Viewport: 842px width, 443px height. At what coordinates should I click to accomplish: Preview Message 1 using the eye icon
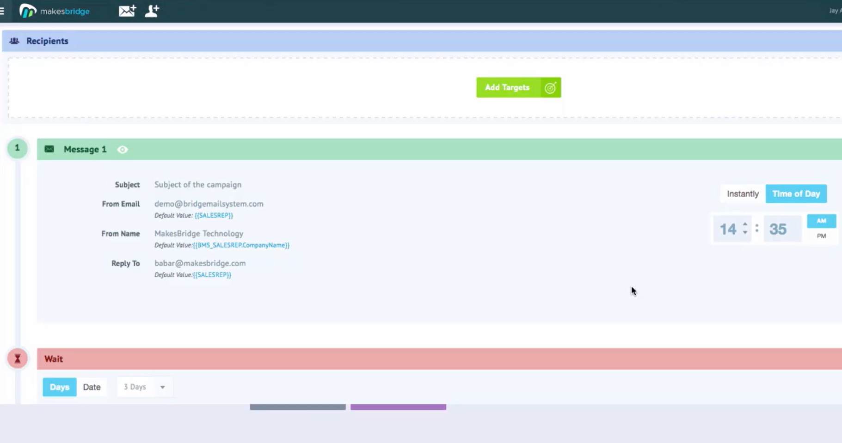click(x=122, y=149)
